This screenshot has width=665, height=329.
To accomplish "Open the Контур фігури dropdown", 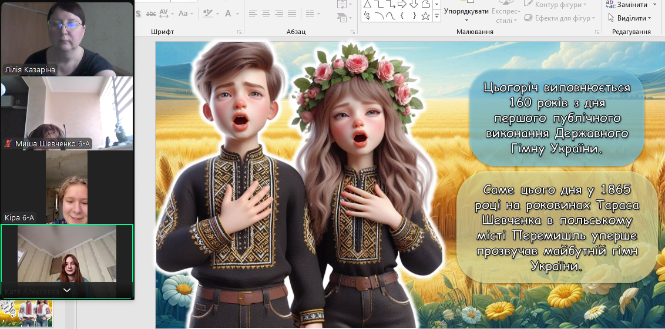I will coord(555,5).
